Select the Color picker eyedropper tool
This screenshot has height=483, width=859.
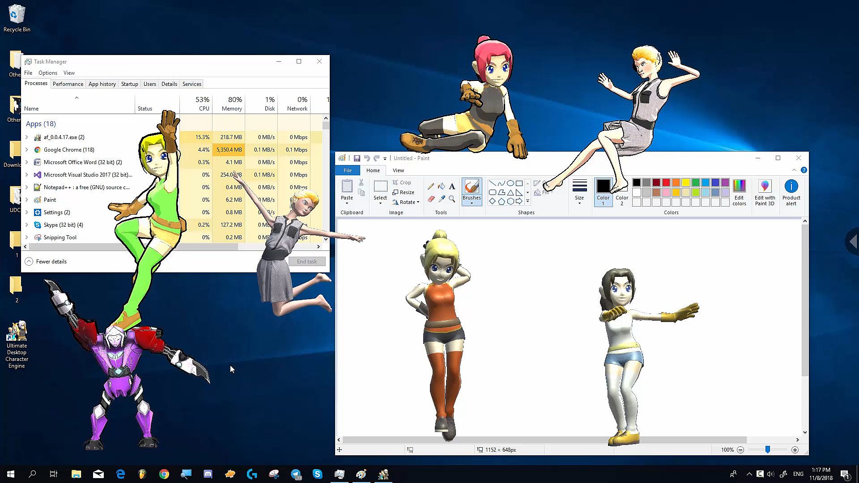tap(442, 199)
